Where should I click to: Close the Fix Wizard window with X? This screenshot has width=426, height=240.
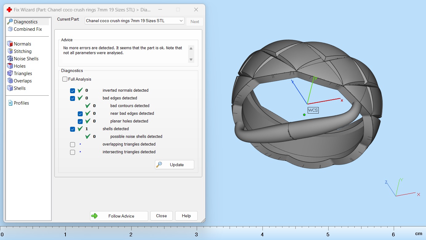pos(196,10)
